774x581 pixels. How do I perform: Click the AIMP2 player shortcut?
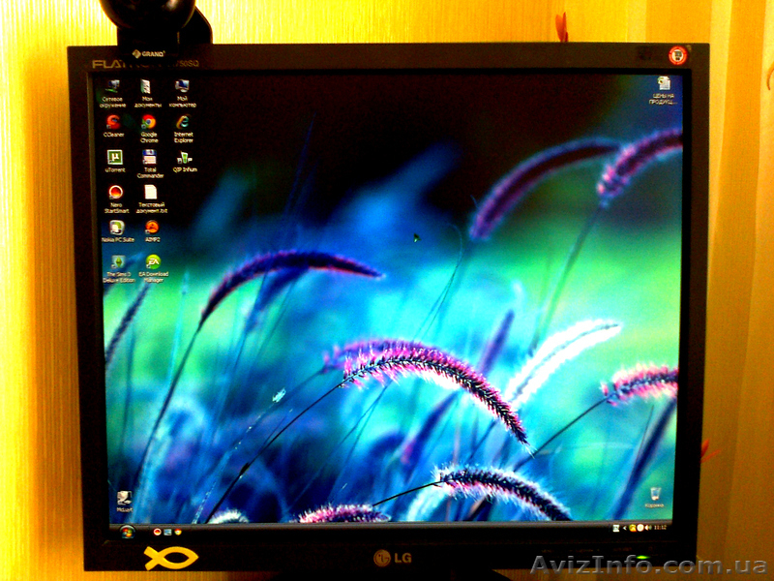(152, 228)
